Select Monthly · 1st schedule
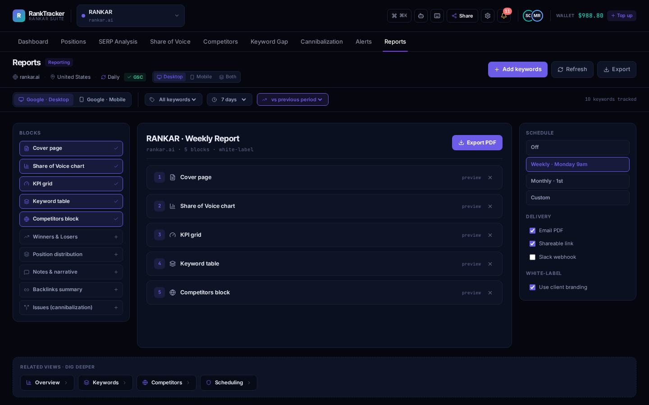 [x=578, y=181]
